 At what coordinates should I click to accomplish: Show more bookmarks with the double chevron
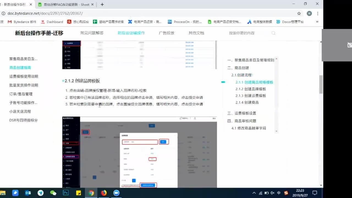point(317,22)
